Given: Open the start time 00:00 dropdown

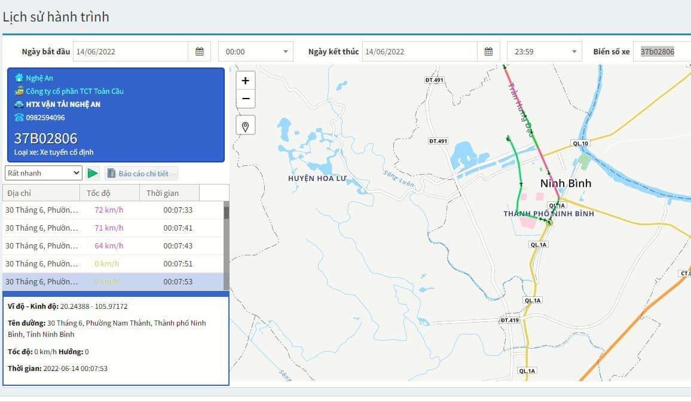Looking at the screenshot, I should 256,51.
